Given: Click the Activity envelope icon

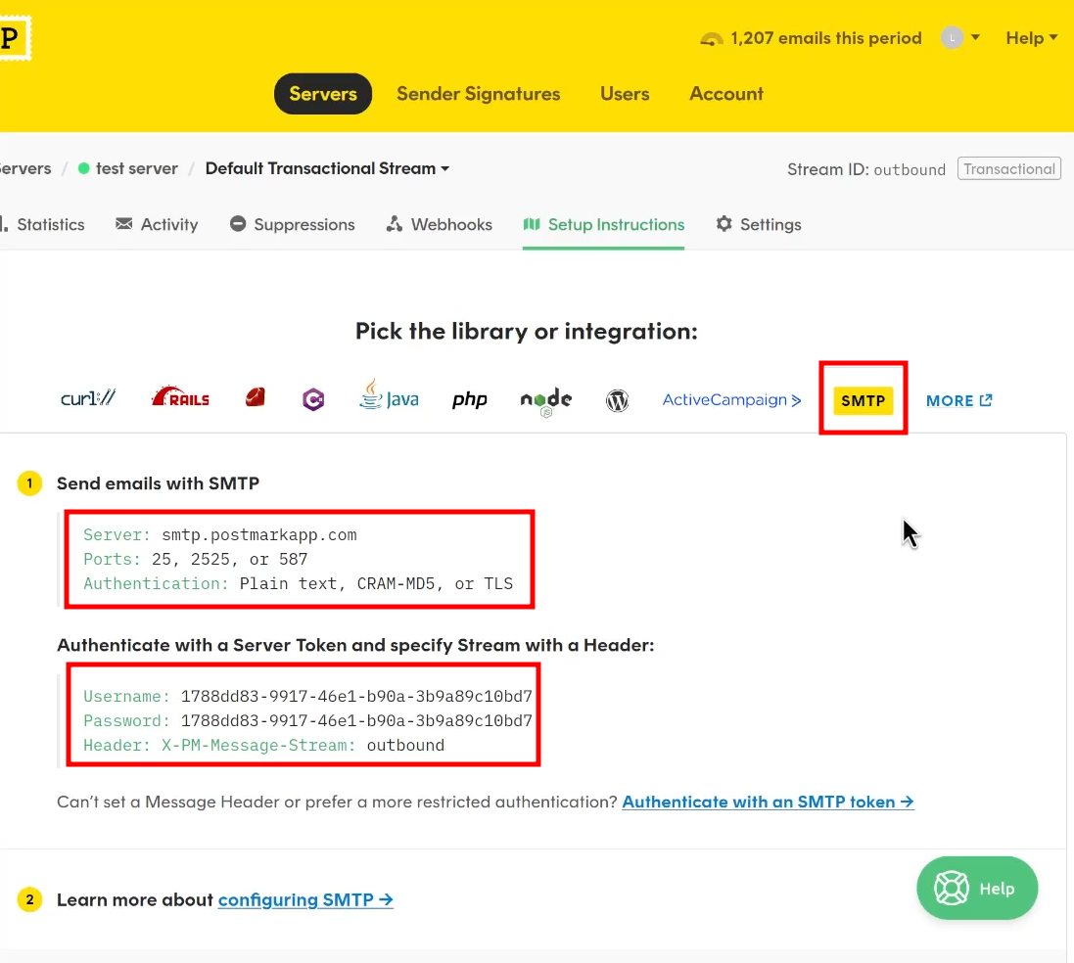Looking at the screenshot, I should point(124,224).
